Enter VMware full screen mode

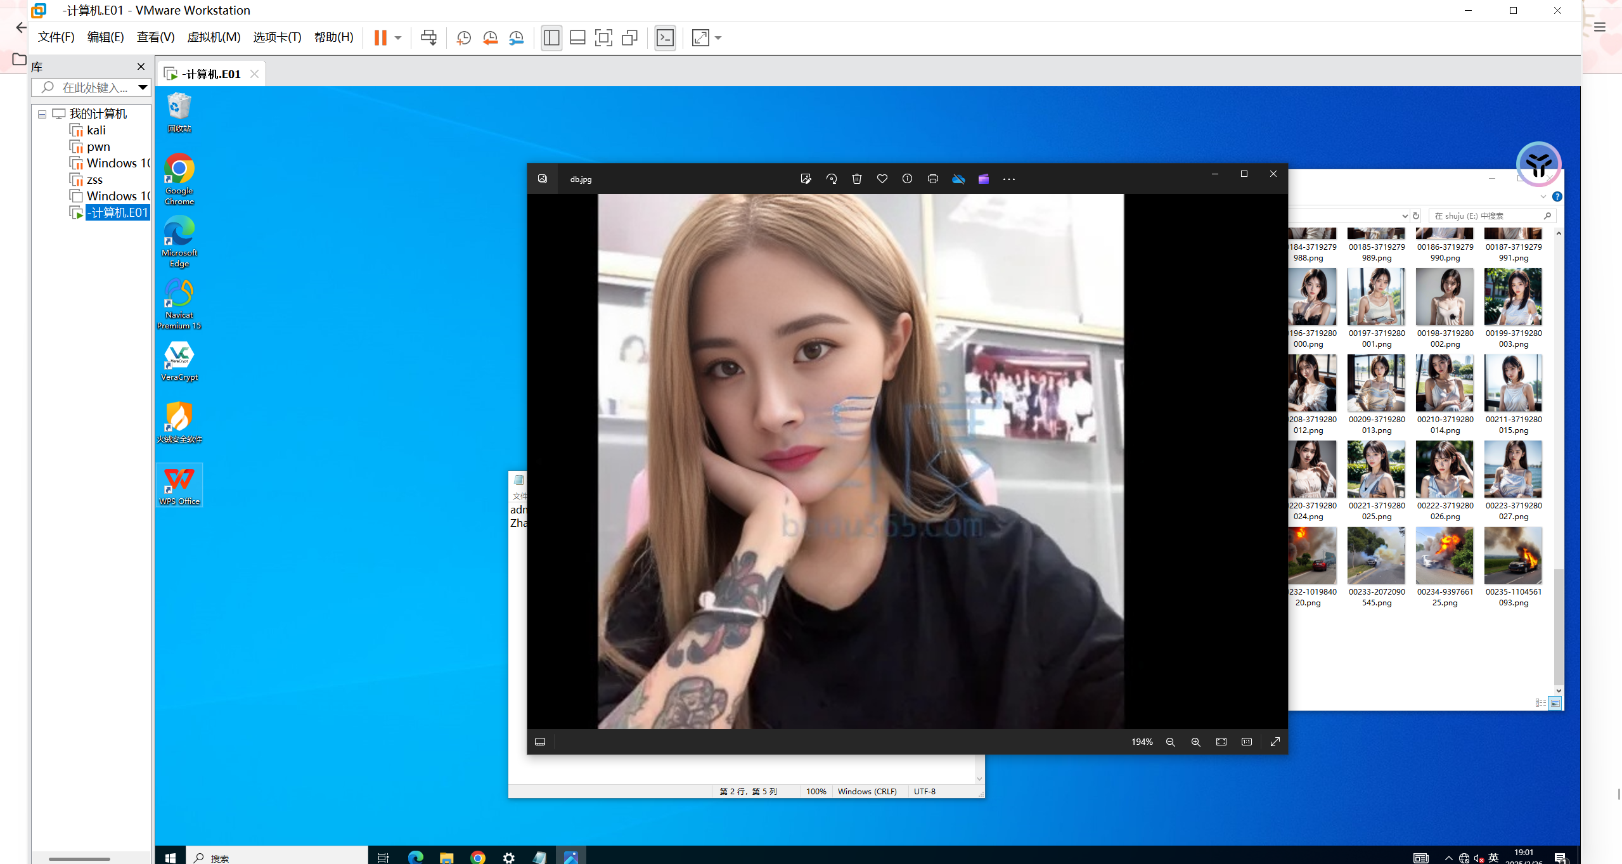tap(603, 38)
